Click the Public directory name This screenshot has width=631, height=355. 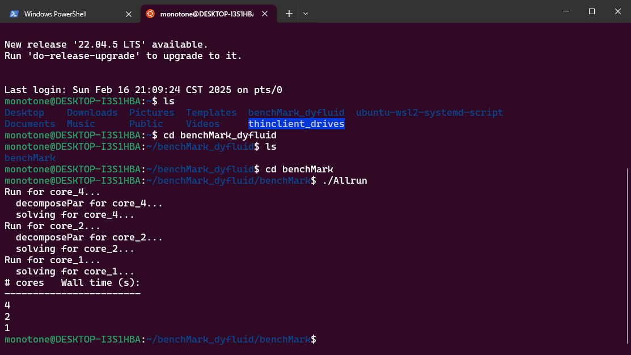[x=146, y=124]
